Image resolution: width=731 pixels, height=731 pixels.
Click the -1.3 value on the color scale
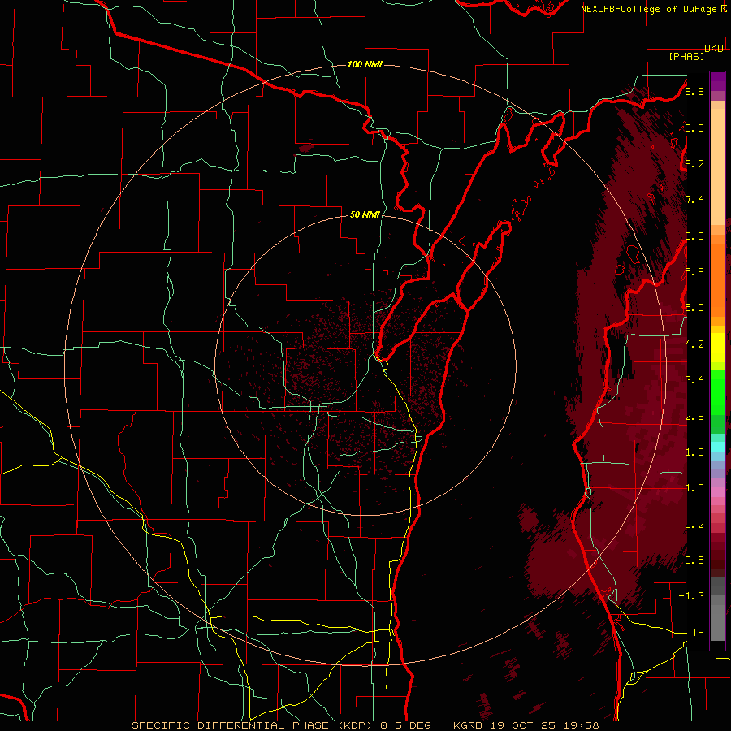(691, 596)
